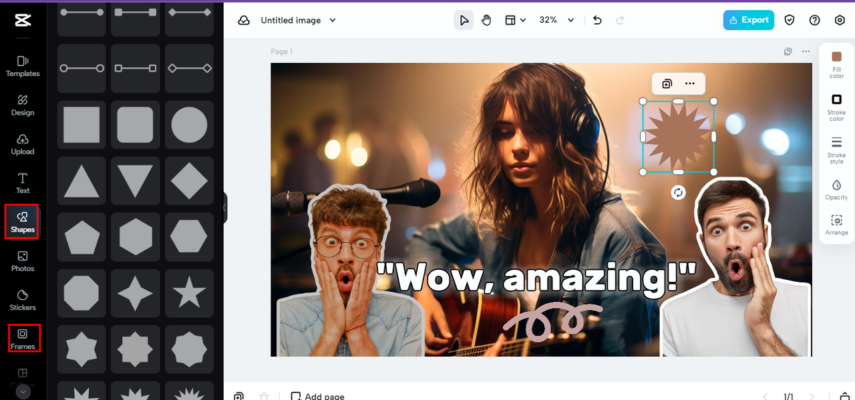Duplicate page icon above canvas
The height and width of the screenshot is (400, 855).
point(788,51)
